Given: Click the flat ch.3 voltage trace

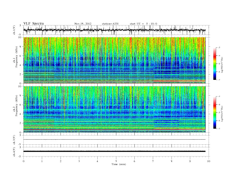Looking at the screenshot, I should (114, 140).
